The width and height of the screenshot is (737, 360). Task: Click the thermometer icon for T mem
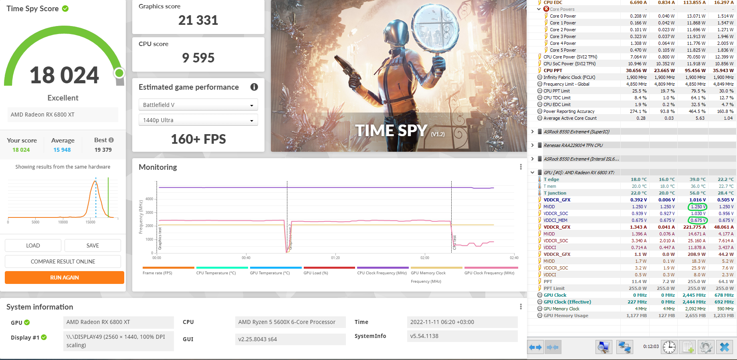click(x=540, y=186)
